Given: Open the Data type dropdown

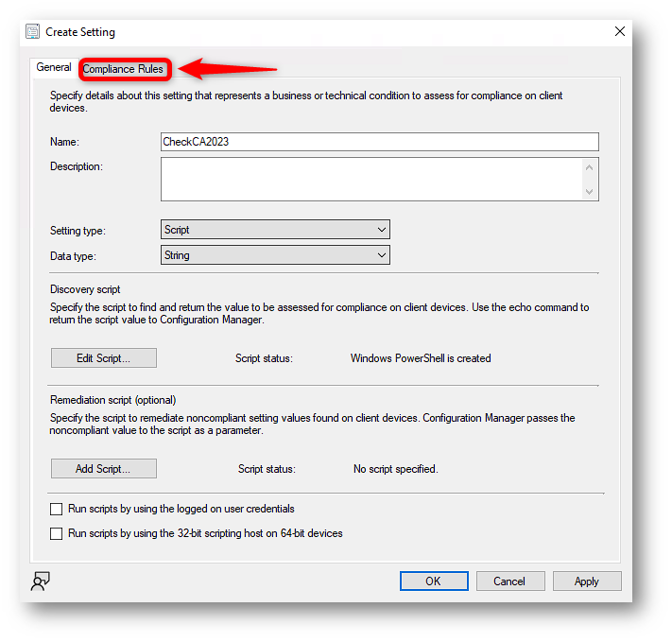Looking at the screenshot, I should pos(275,255).
